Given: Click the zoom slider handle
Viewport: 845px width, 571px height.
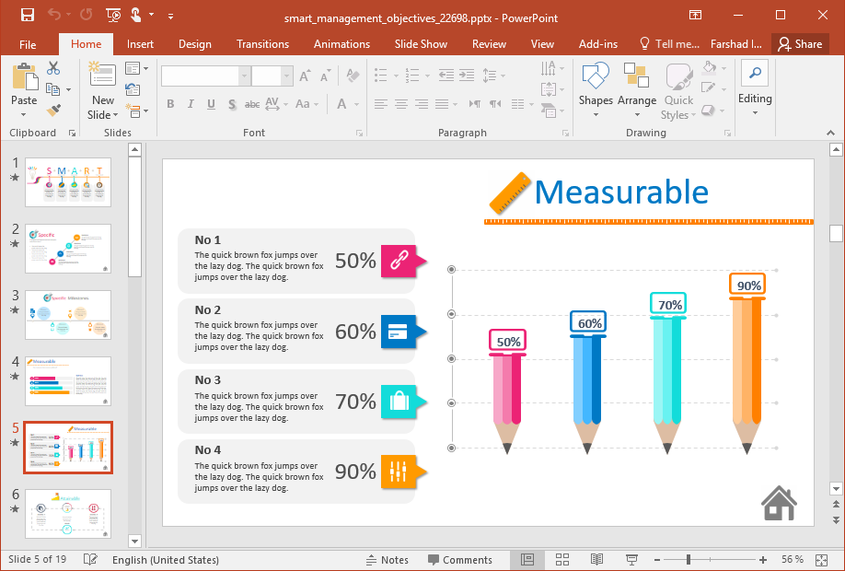Looking at the screenshot, I should [x=688, y=560].
